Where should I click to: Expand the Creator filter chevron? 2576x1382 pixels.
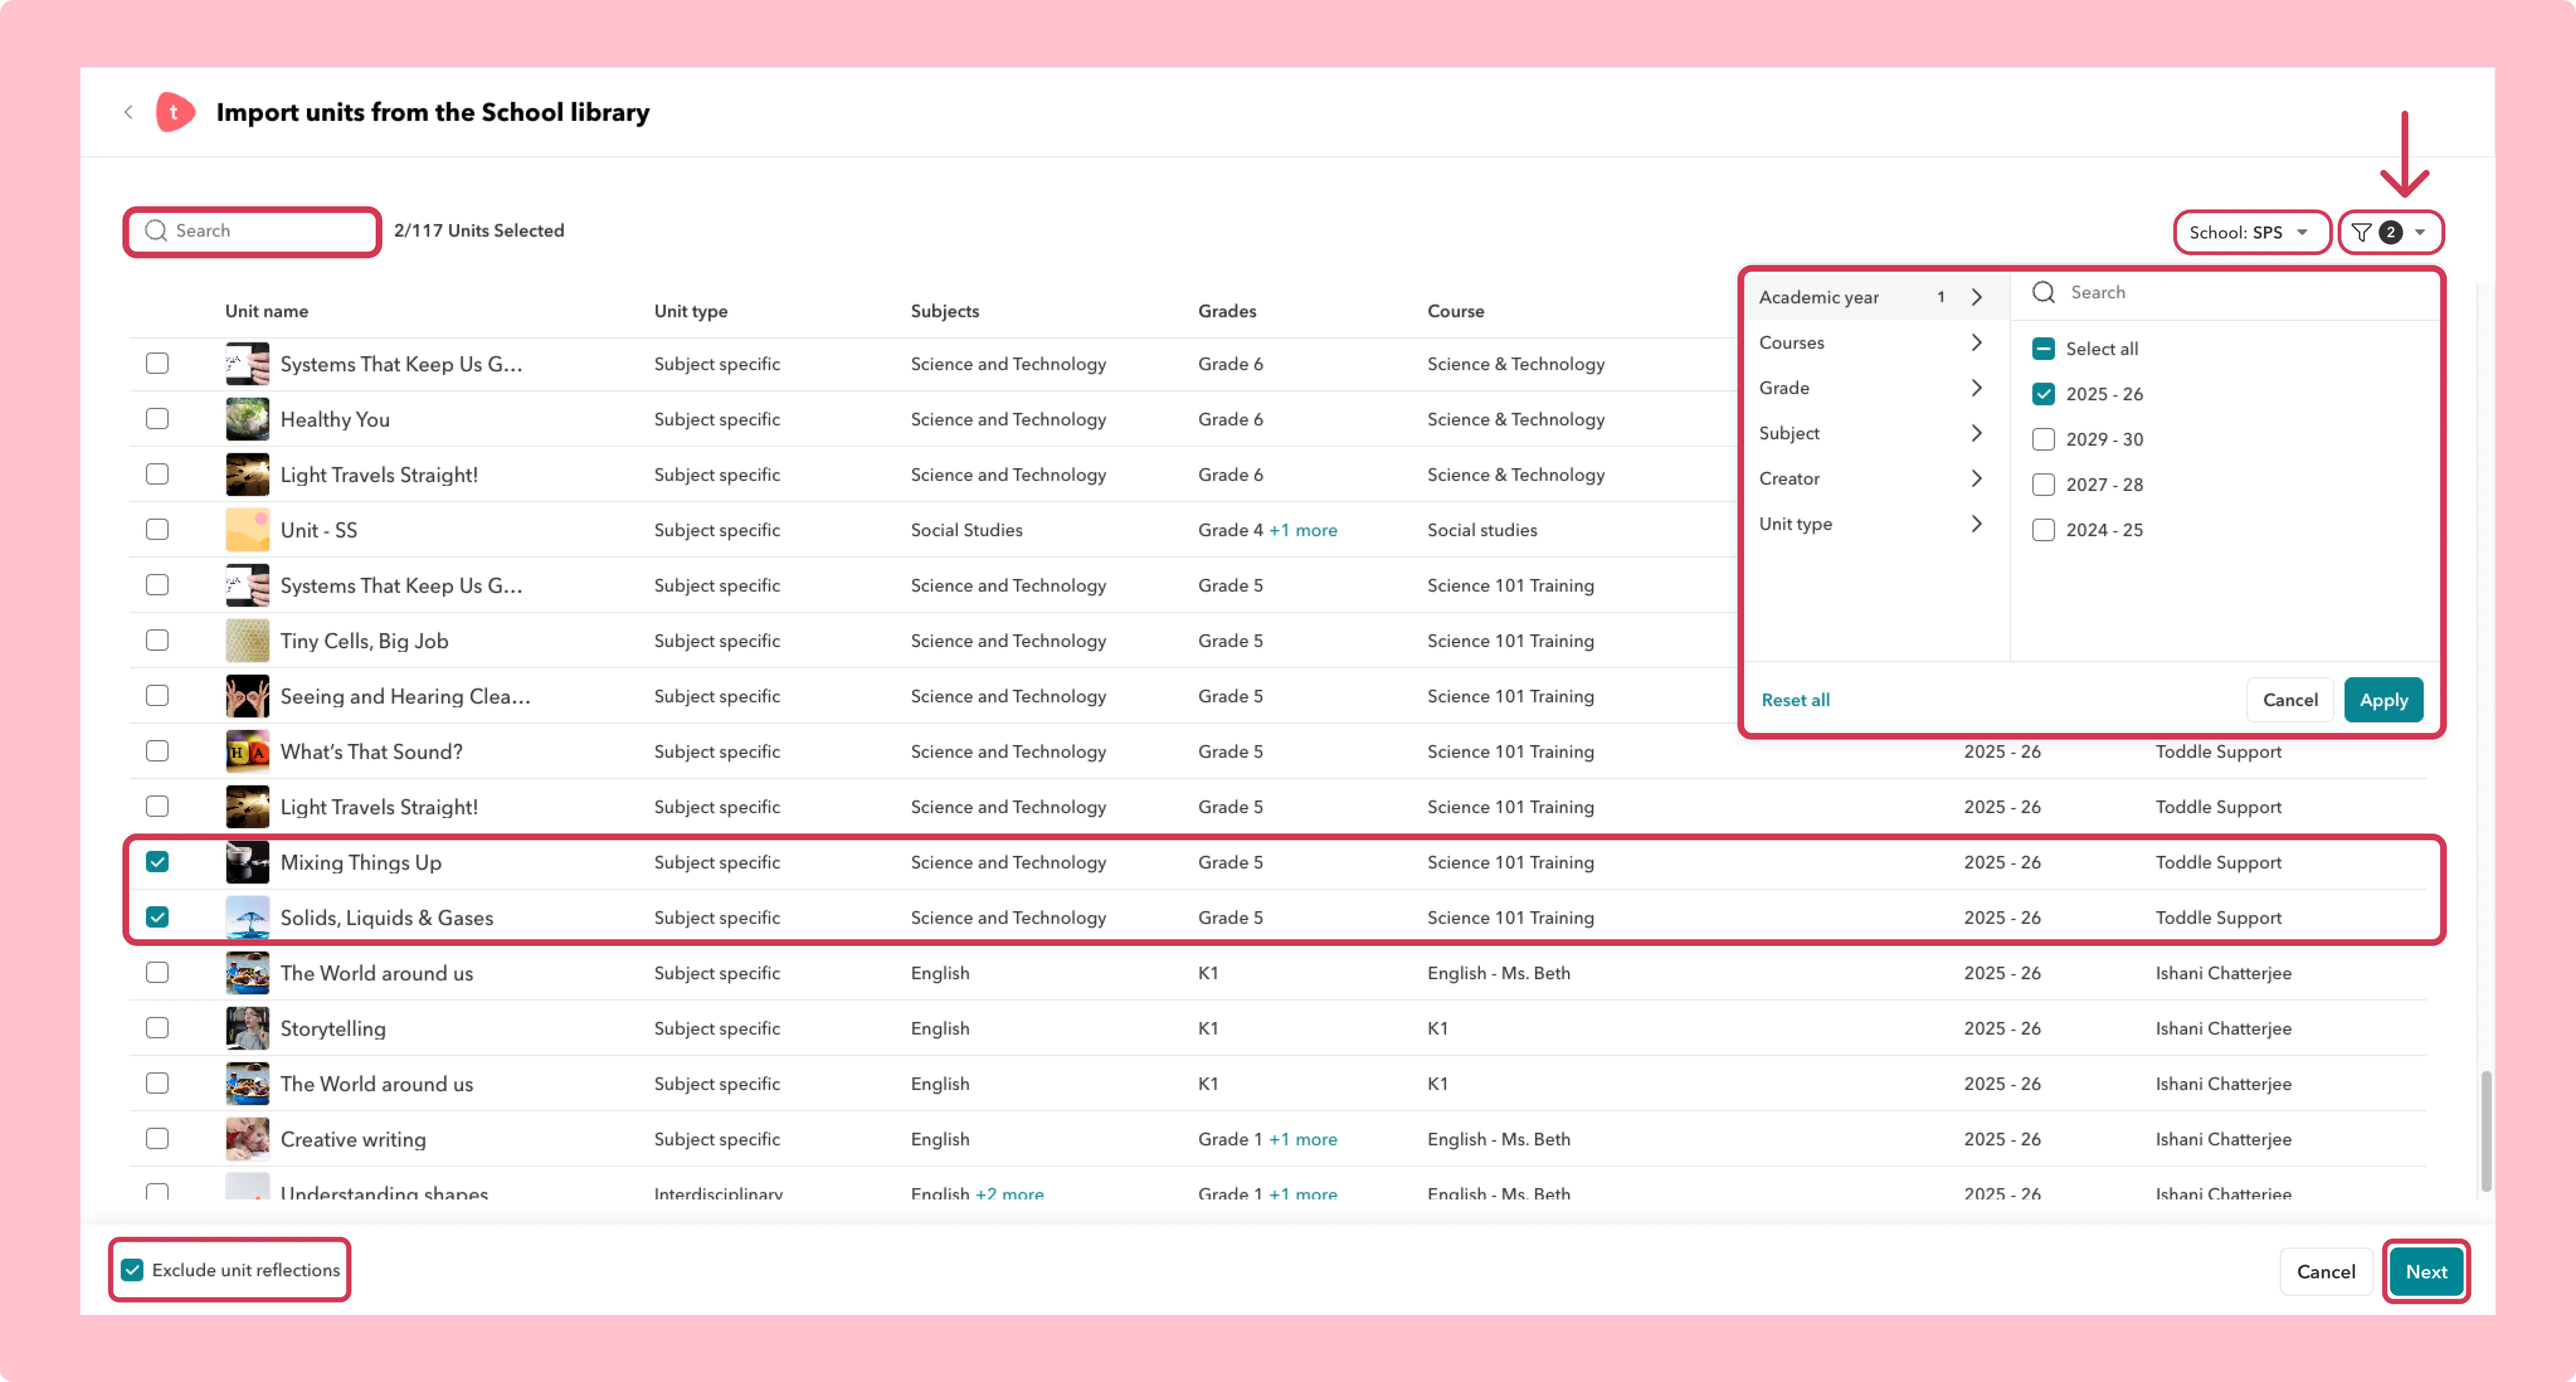tap(1977, 479)
